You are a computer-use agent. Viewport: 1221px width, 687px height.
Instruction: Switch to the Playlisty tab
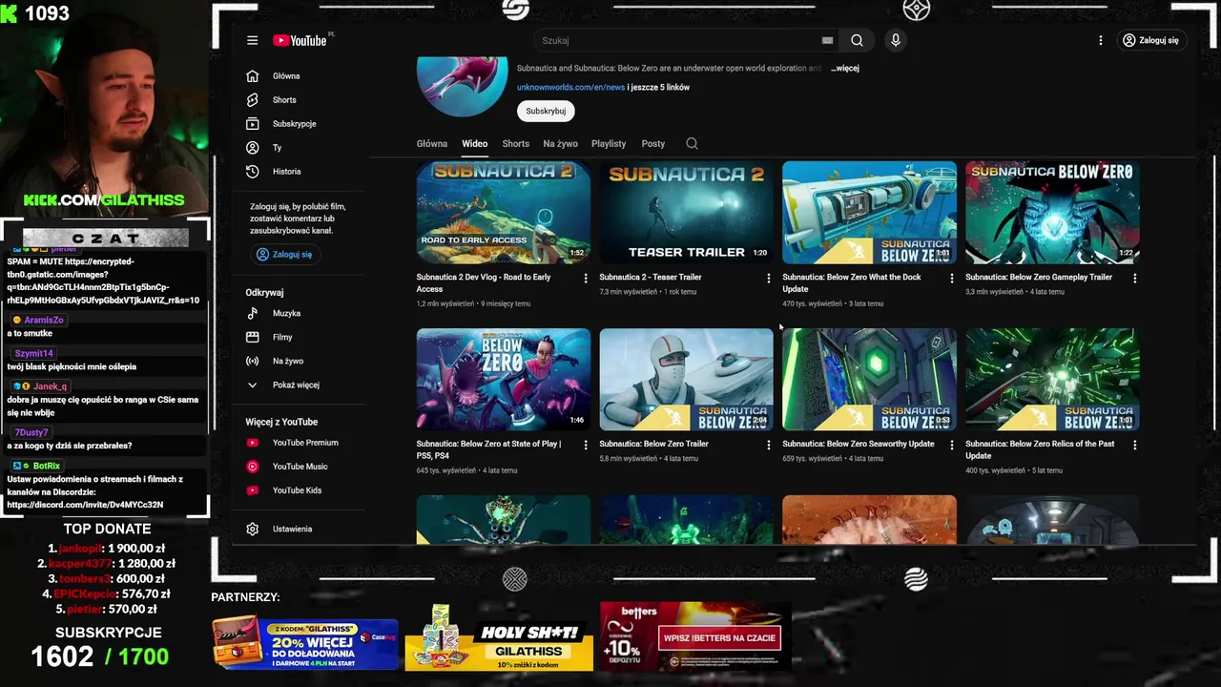click(x=609, y=143)
